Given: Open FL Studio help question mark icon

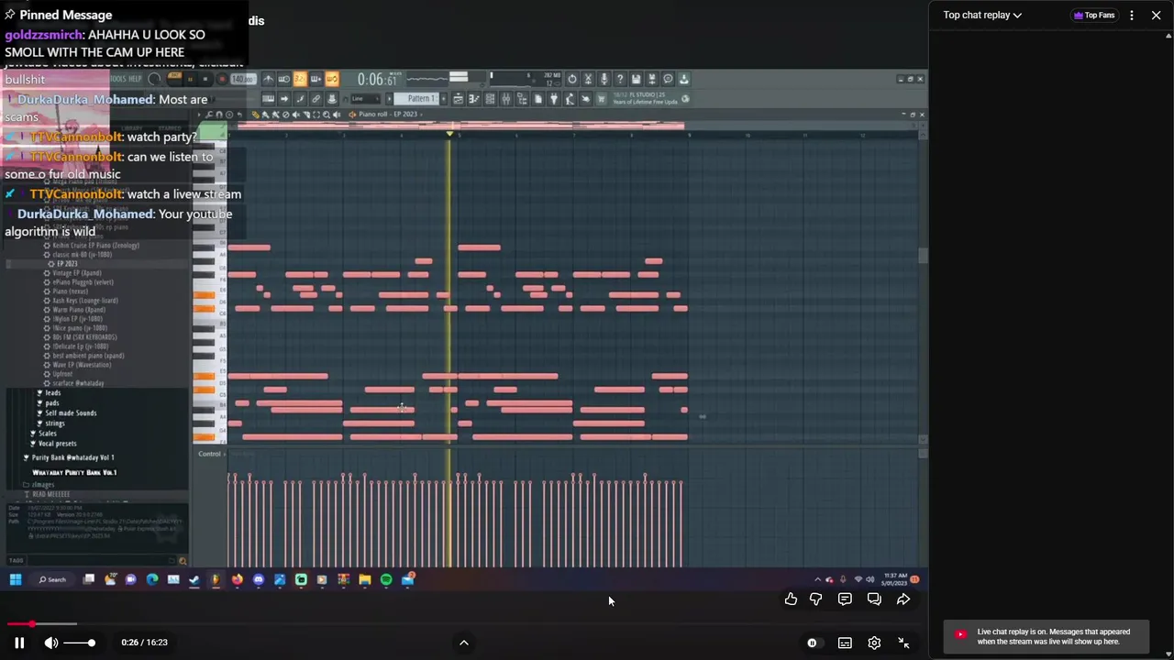Looking at the screenshot, I should click(x=620, y=80).
